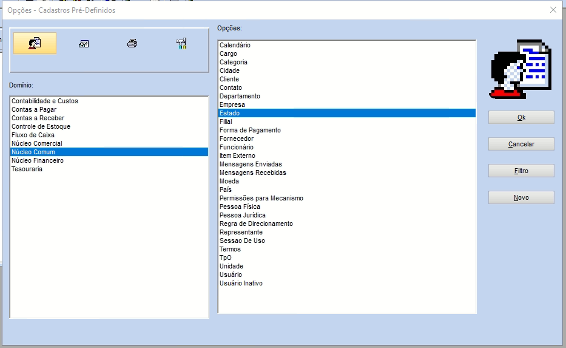Pick Cliente in the Opções list
566x348 pixels.
point(347,79)
